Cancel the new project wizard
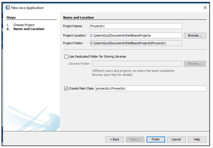The width and height of the screenshot is (213, 148). pyautogui.click(x=176, y=139)
